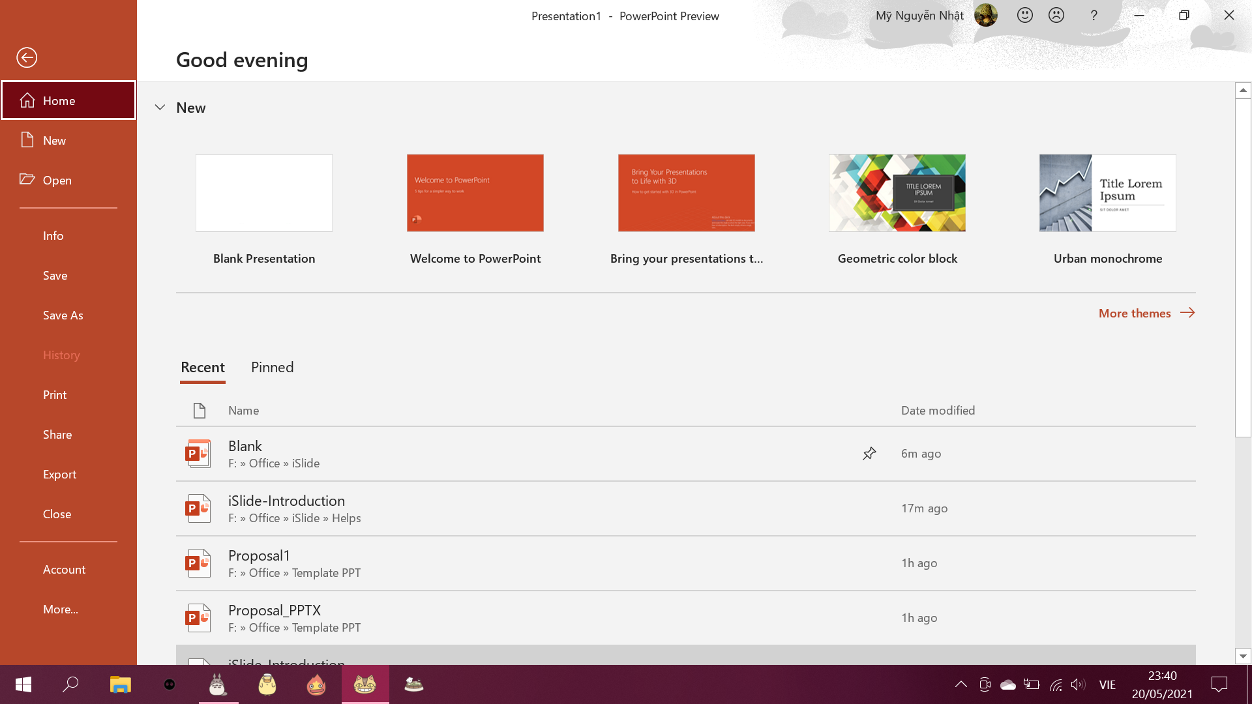
Task: Click More themes link
Action: (x=1146, y=313)
